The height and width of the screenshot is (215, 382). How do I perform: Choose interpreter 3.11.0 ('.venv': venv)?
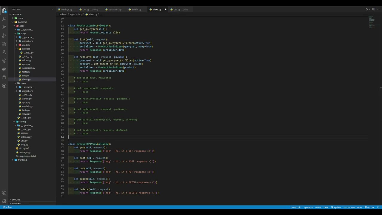pos(352,207)
